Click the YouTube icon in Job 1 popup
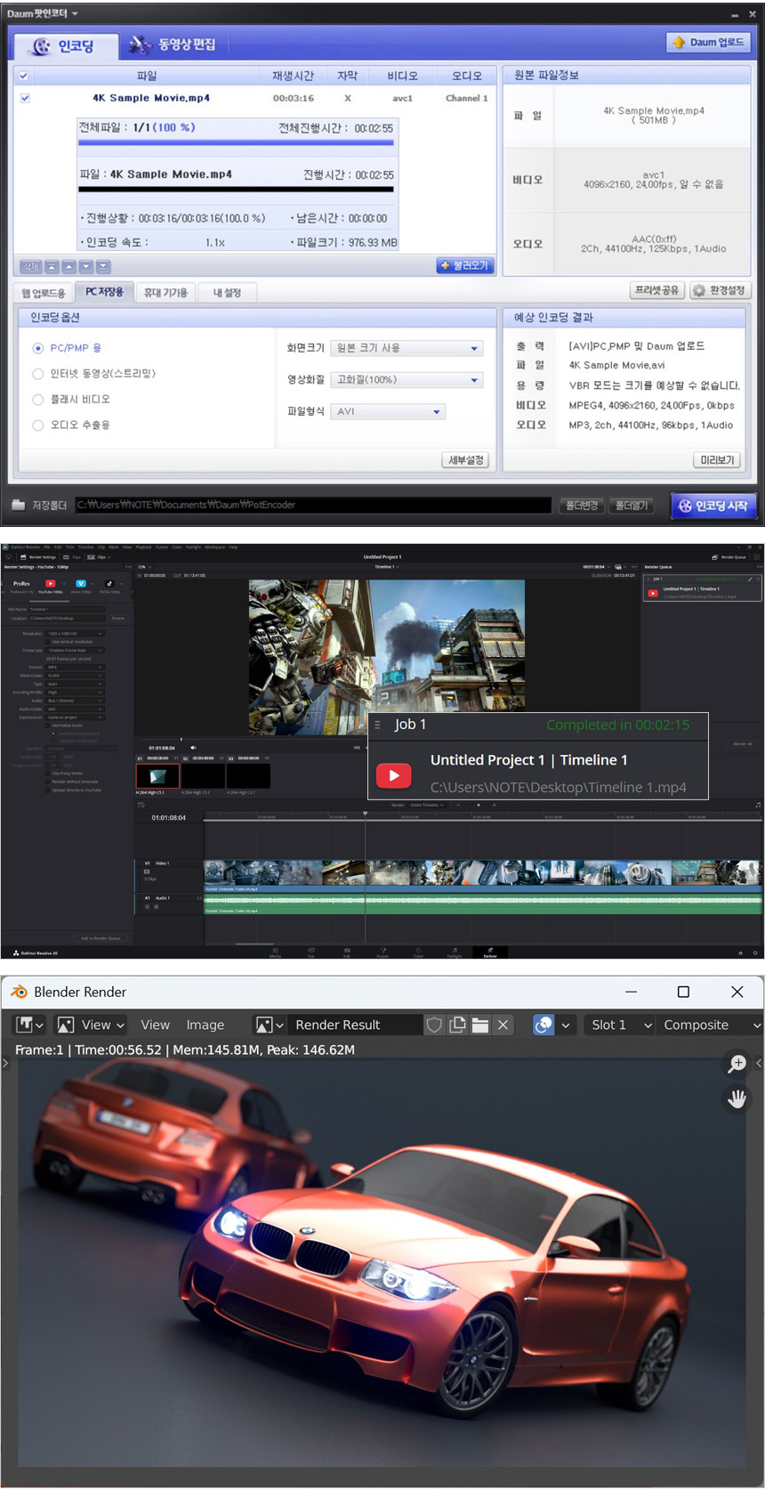 click(393, 775)
